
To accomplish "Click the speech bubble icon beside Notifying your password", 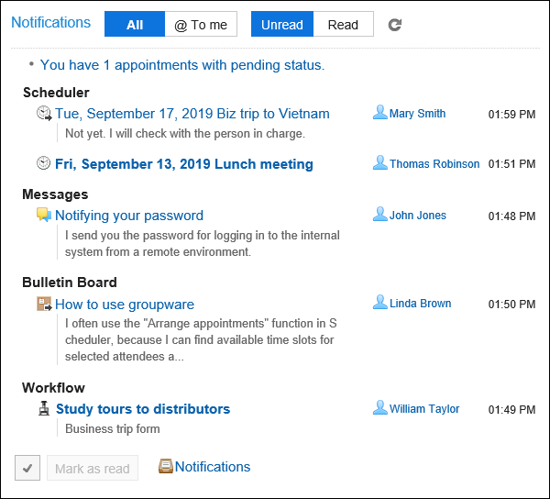I will (44, 215).
